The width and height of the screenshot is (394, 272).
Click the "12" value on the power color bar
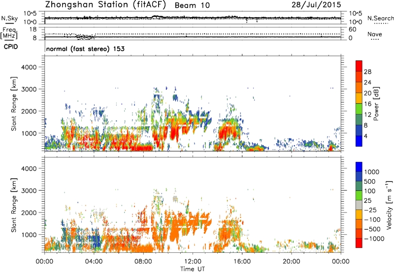pyautogui.click(x=367, y=114)
